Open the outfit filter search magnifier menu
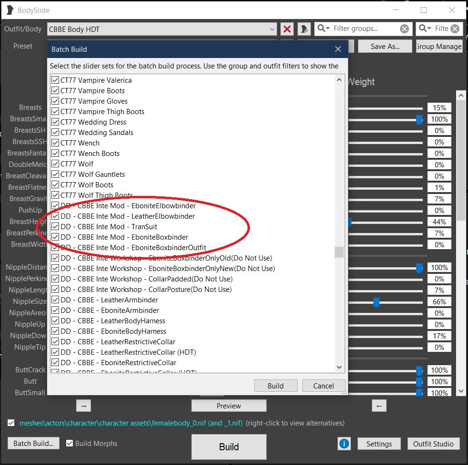Image resolution: width=468 pixels, height=465 pixels. tap(425, 29)
